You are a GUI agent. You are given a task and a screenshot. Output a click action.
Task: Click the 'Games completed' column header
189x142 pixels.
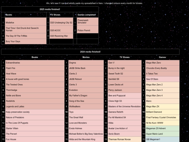(87, 15)
